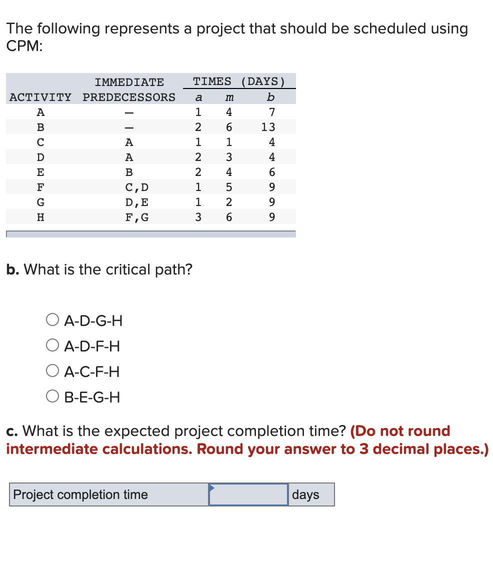Click the ACTIVITY column header
Viewport: 493px width, 562px height.
click(x=40, y=97)
